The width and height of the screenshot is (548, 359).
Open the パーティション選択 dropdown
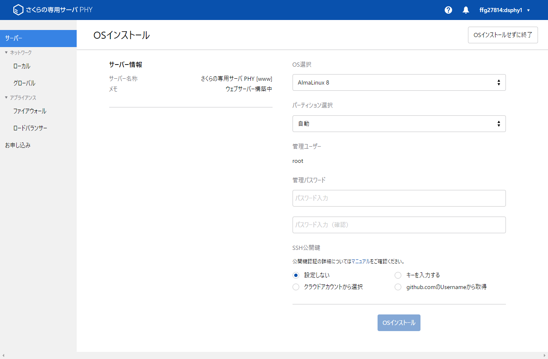point(399,124)
